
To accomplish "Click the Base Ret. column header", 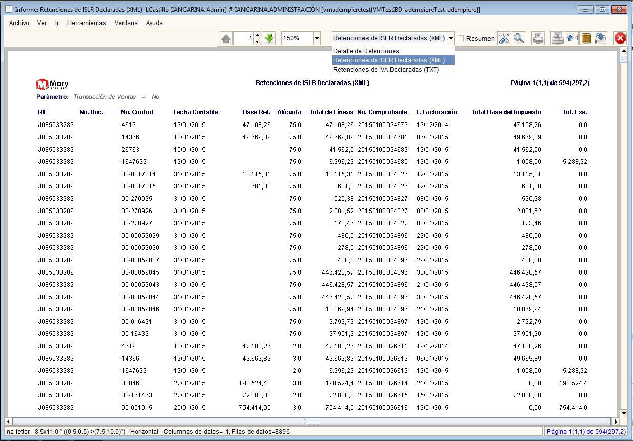I will [256, 112].
